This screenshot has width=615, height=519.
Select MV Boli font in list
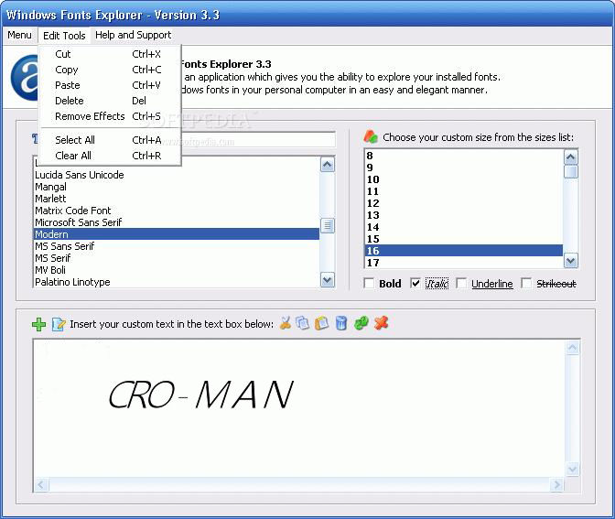(x=177, y=270)
